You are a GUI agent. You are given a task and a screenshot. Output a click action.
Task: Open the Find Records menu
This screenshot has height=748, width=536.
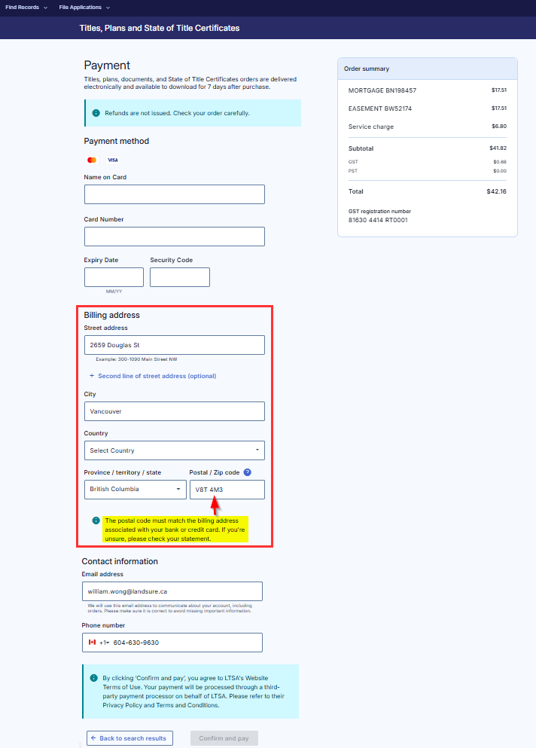click(26, 8)
